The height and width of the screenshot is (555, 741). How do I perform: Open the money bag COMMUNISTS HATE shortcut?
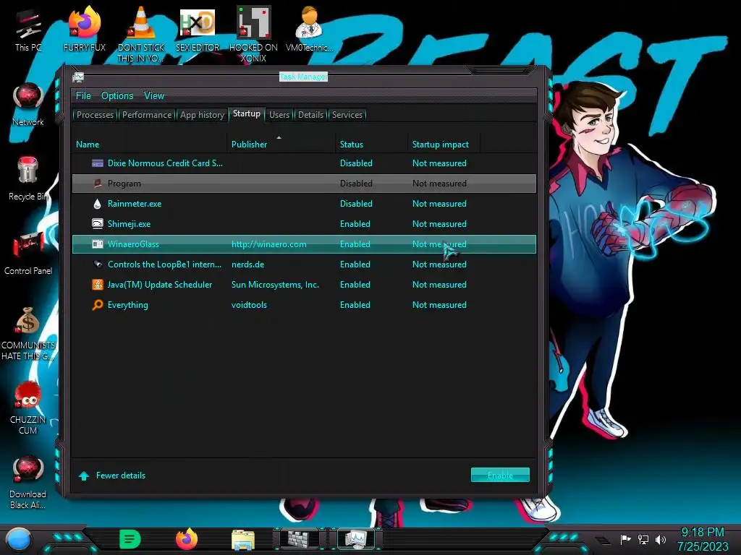click(x=28, y=333)
